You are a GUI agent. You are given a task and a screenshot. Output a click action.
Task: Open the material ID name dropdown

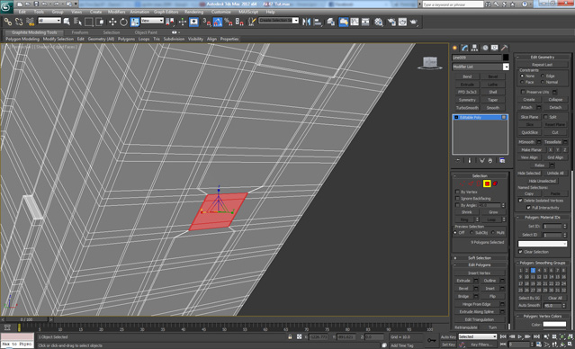click(543, 244)
